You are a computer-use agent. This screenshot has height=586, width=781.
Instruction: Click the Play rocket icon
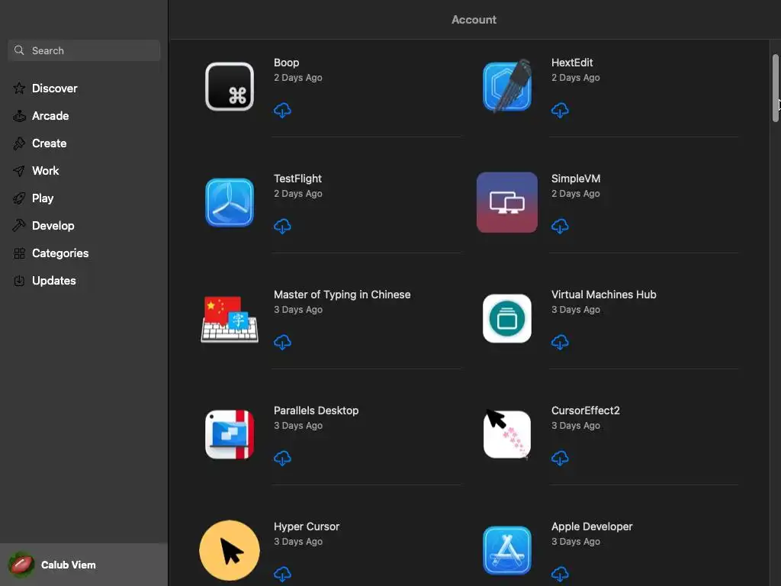click(x=19, y=198)
